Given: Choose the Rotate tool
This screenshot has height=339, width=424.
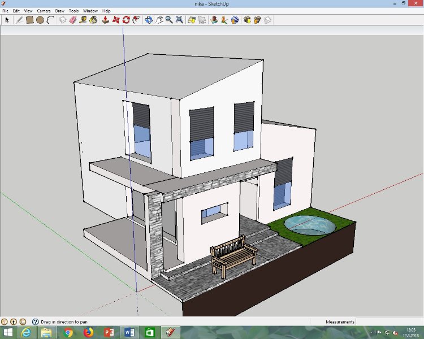Looking at the screenshot, I should [x=126, y=20].
